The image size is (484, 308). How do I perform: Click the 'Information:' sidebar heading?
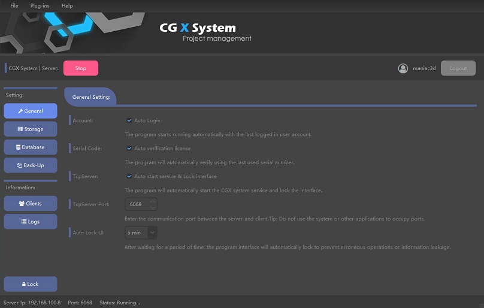click(x=20, y=188)
